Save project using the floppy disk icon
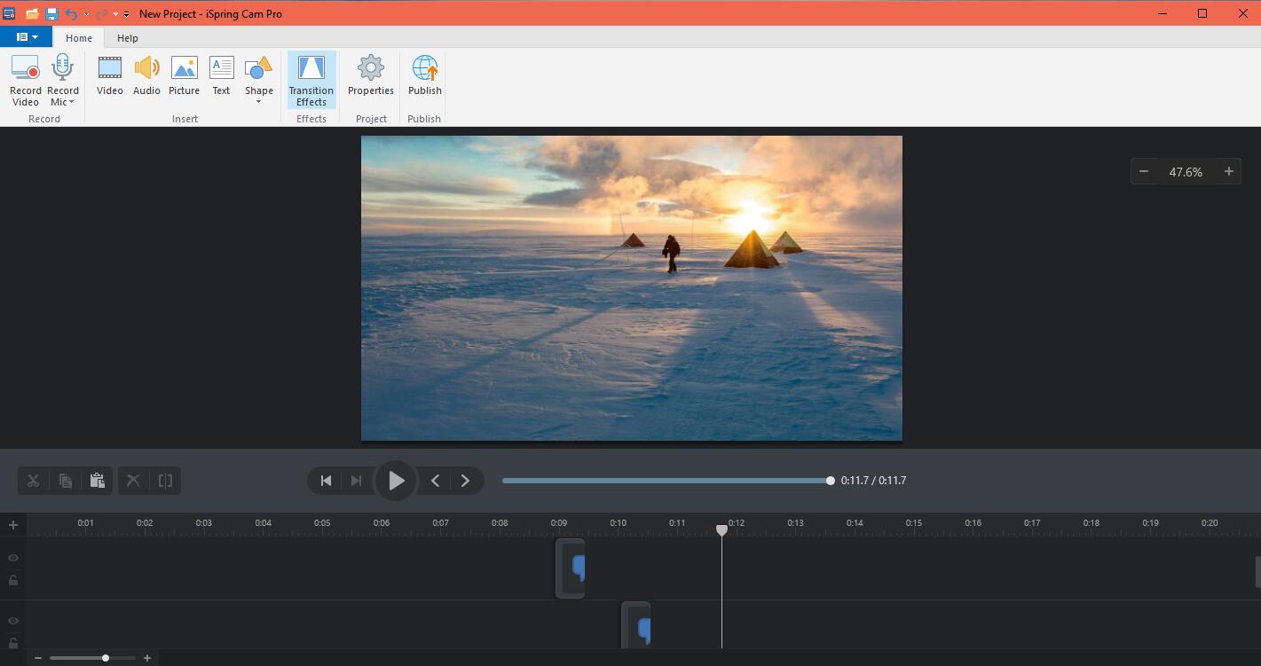 click(51, 14)
